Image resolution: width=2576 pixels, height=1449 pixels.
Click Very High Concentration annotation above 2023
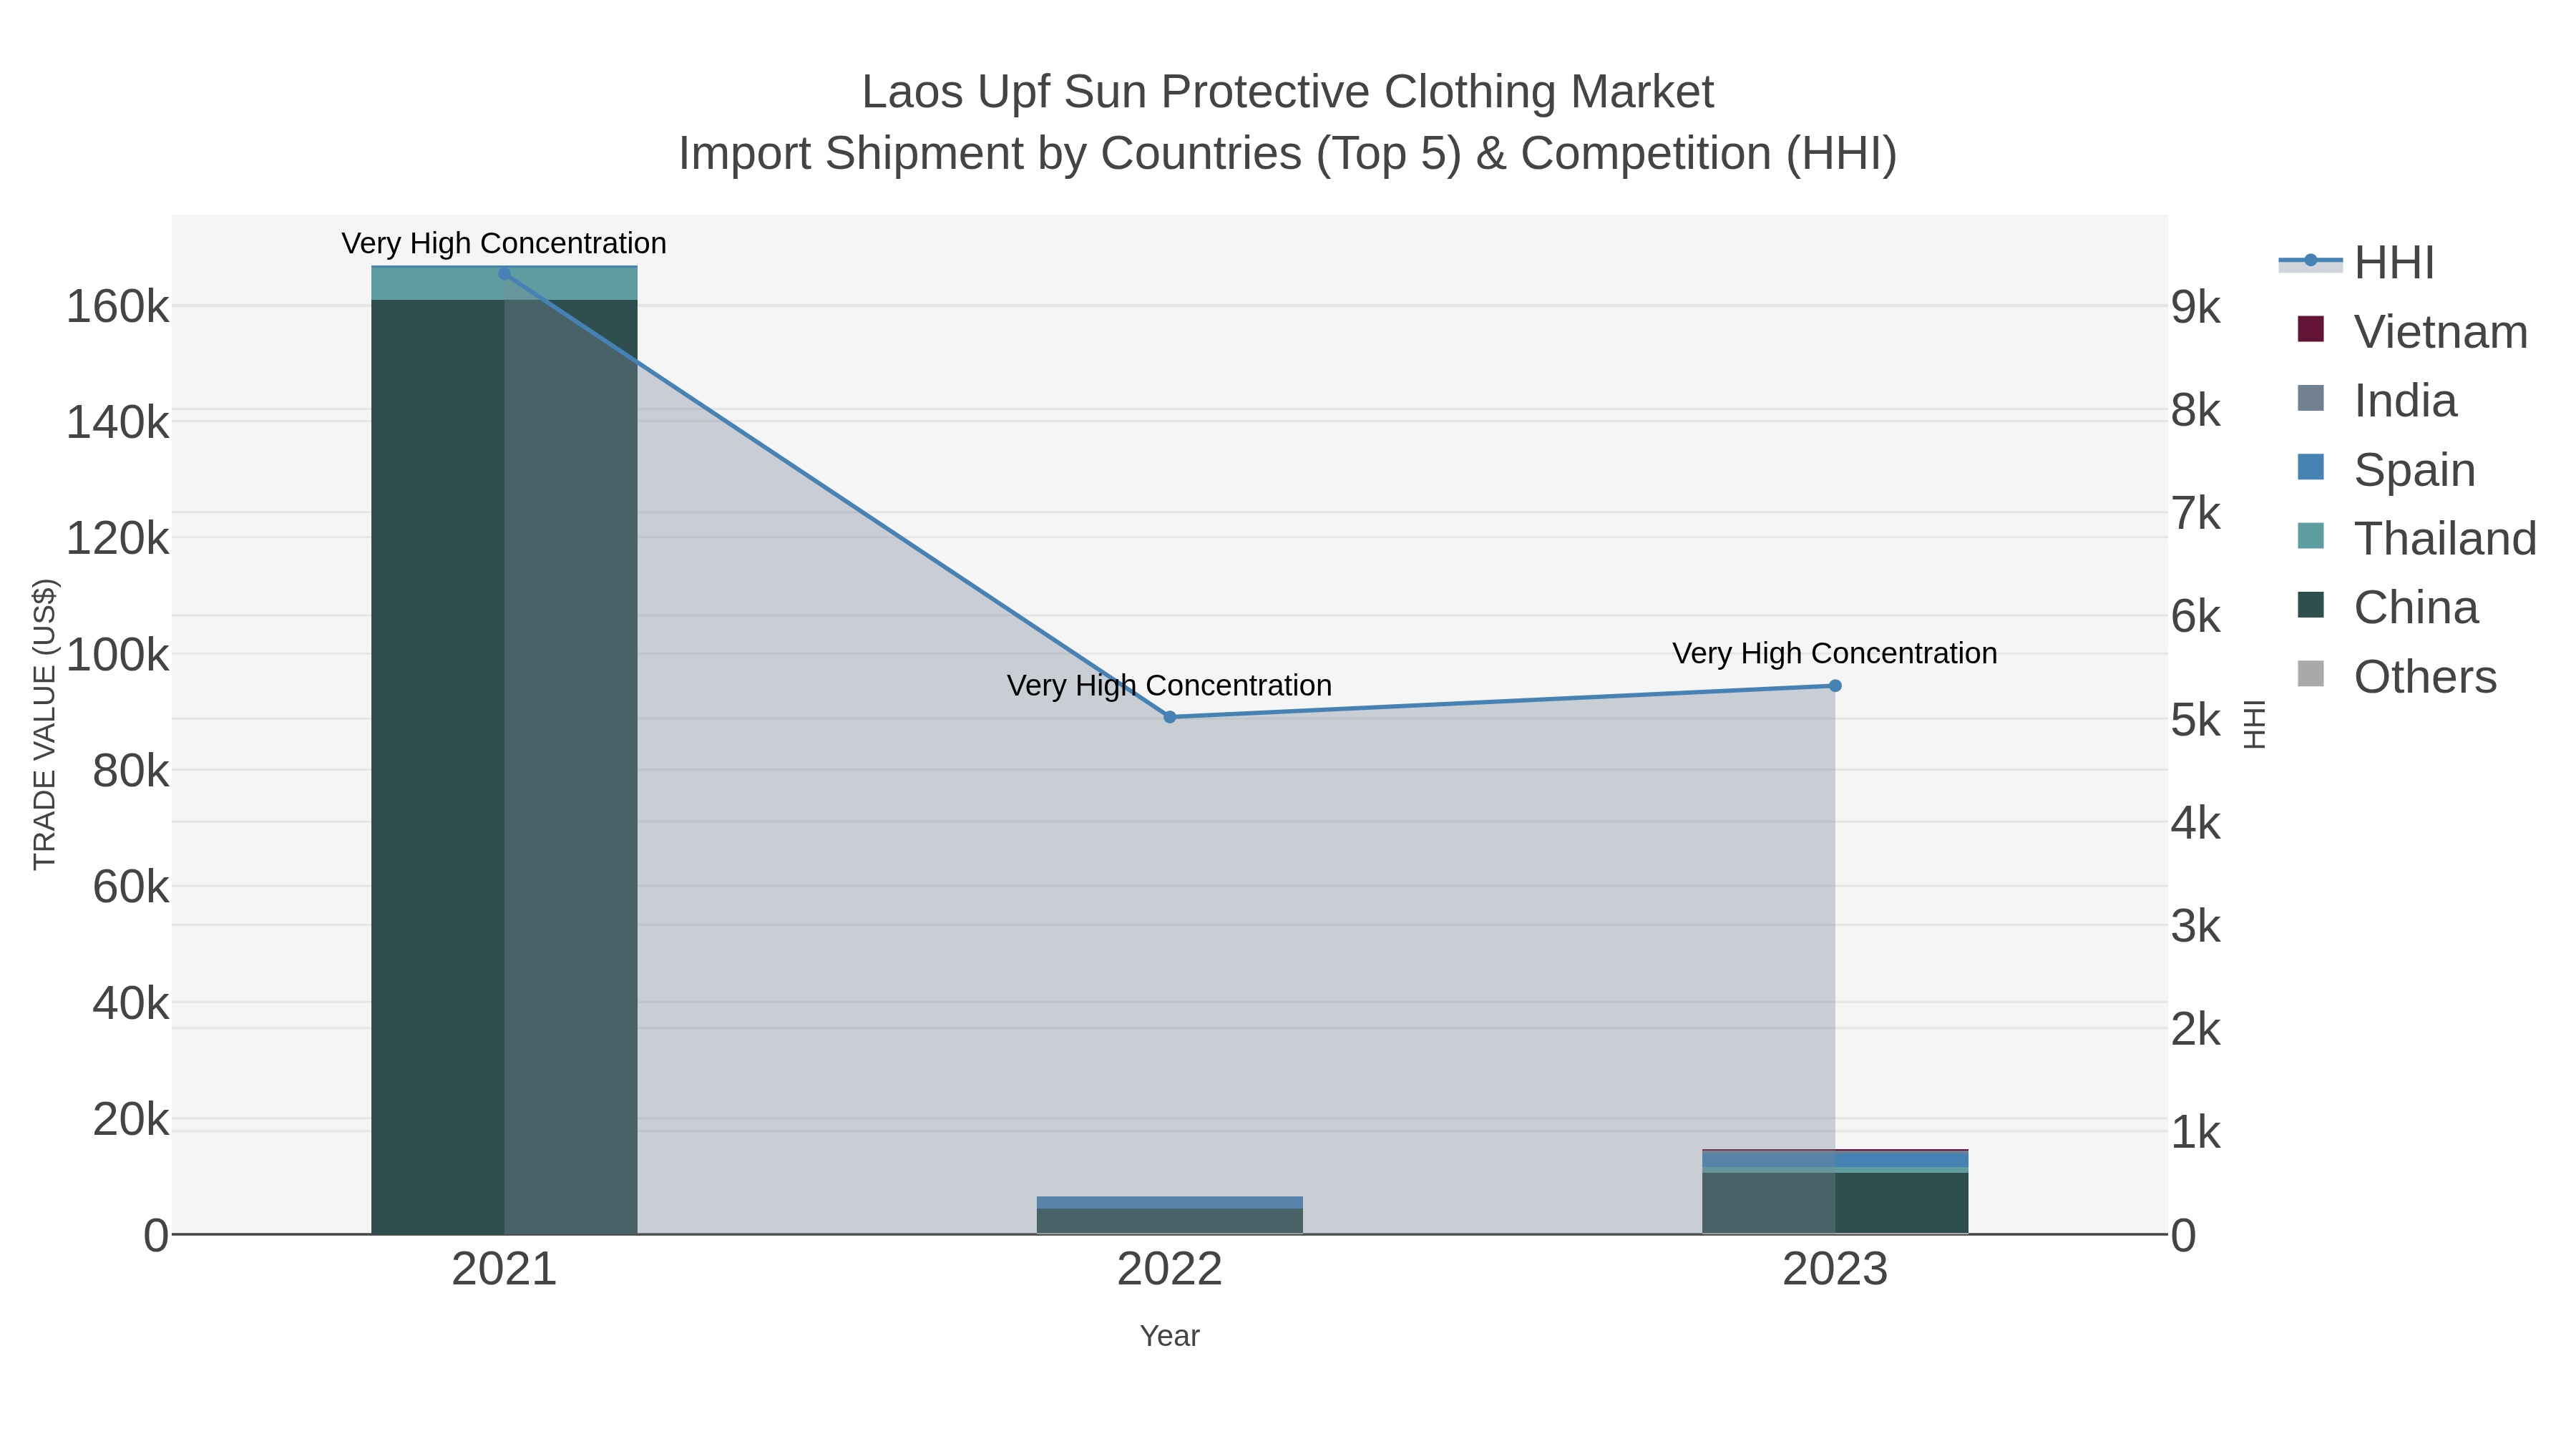pyautogui.click(x=1835, y=653)
